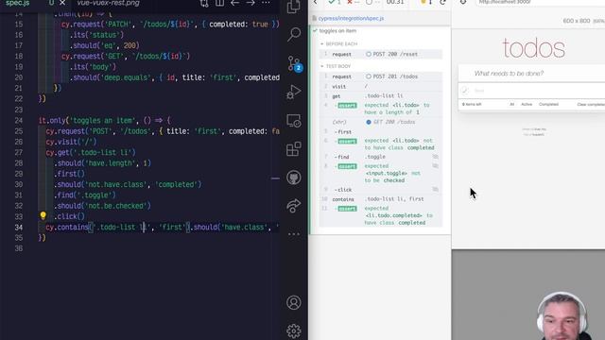Click the .should('not.be.checked') line
Viewport: 605px width, 340px height.
102,206
